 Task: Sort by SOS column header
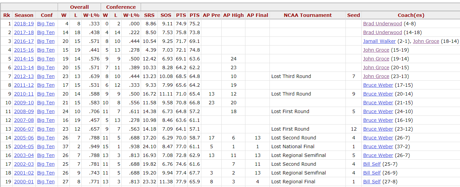tap(166, 15)
